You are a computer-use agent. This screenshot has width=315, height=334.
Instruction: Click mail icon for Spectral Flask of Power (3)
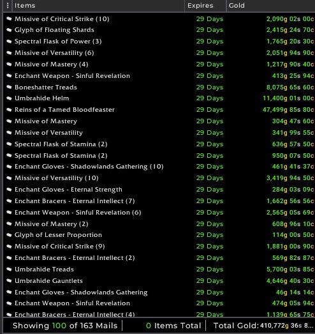9,42
